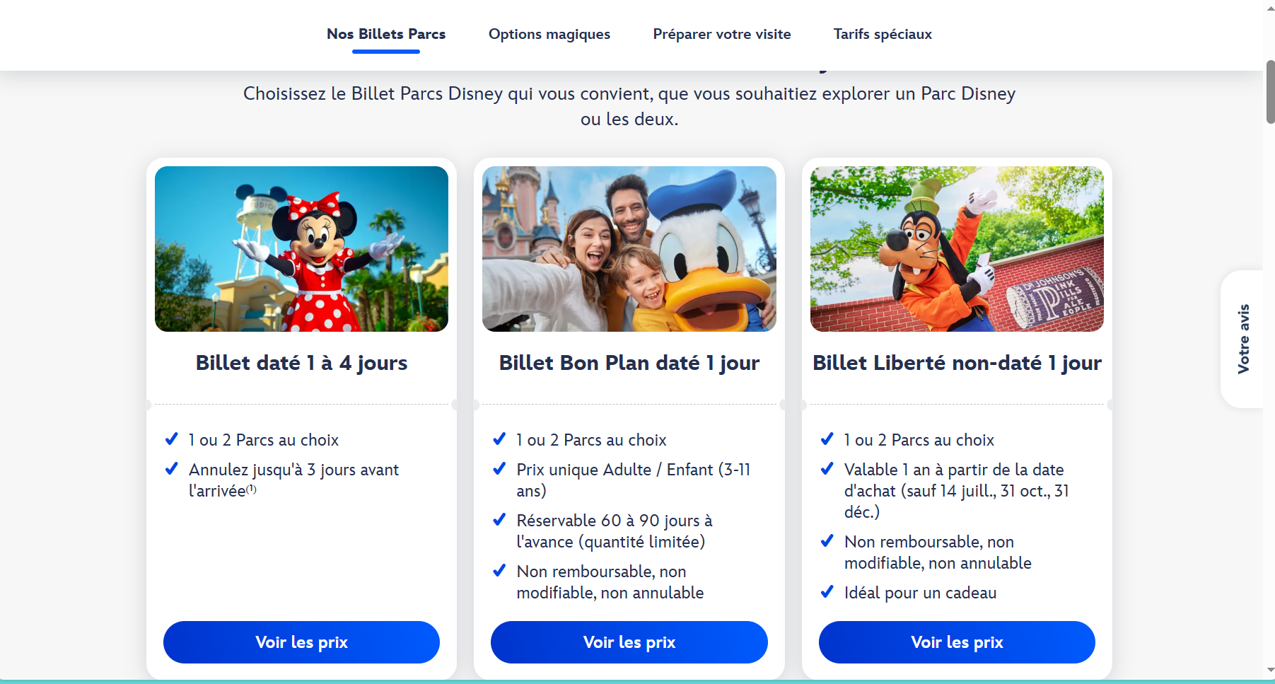Click the Billet daté 1 à 4 jours heading
This screenshot has height=684, width=1275.
[301, 363]
